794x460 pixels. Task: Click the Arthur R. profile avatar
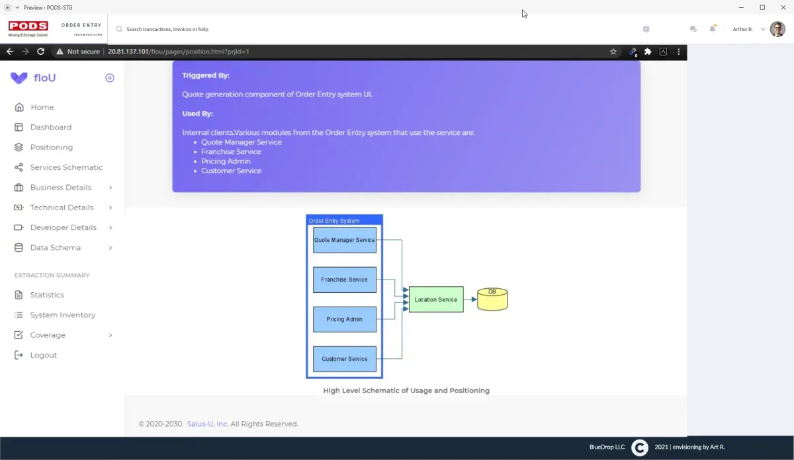point(777,29)
